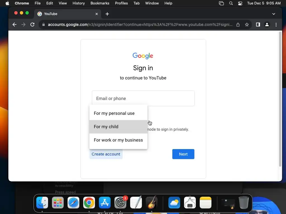Screen dimensions: 286x214
Task: Open Spotlight search
Action: (231, 3)
